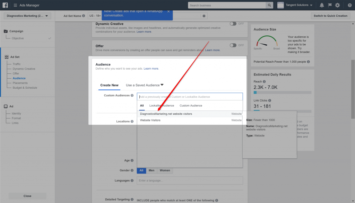Open the ad set name gear settings

204,16
